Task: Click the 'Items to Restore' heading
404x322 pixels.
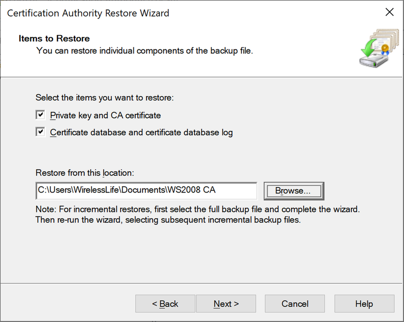Action: (x=54, y=38)
